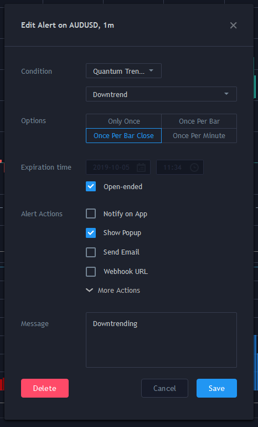Click the arrow on Quantum Tren... dropdown
This screenshot has width=258, height=427.
click(x=151, y=70)
